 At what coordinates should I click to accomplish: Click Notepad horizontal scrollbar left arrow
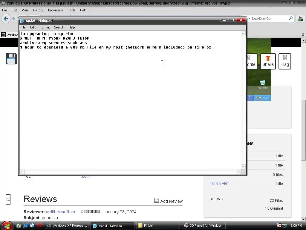click(x=22, y=172)
